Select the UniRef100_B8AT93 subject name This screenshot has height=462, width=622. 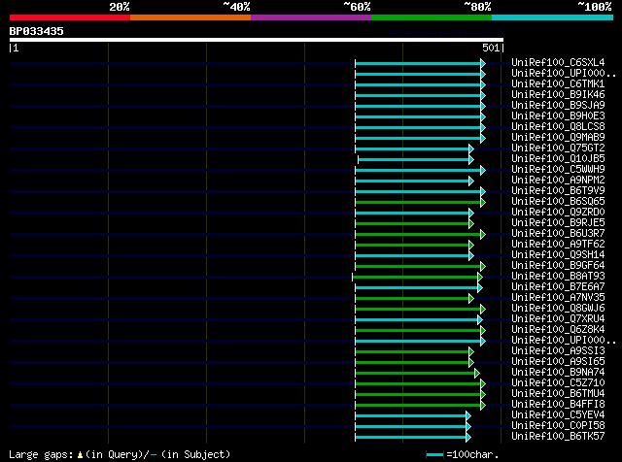pos(558,277)
